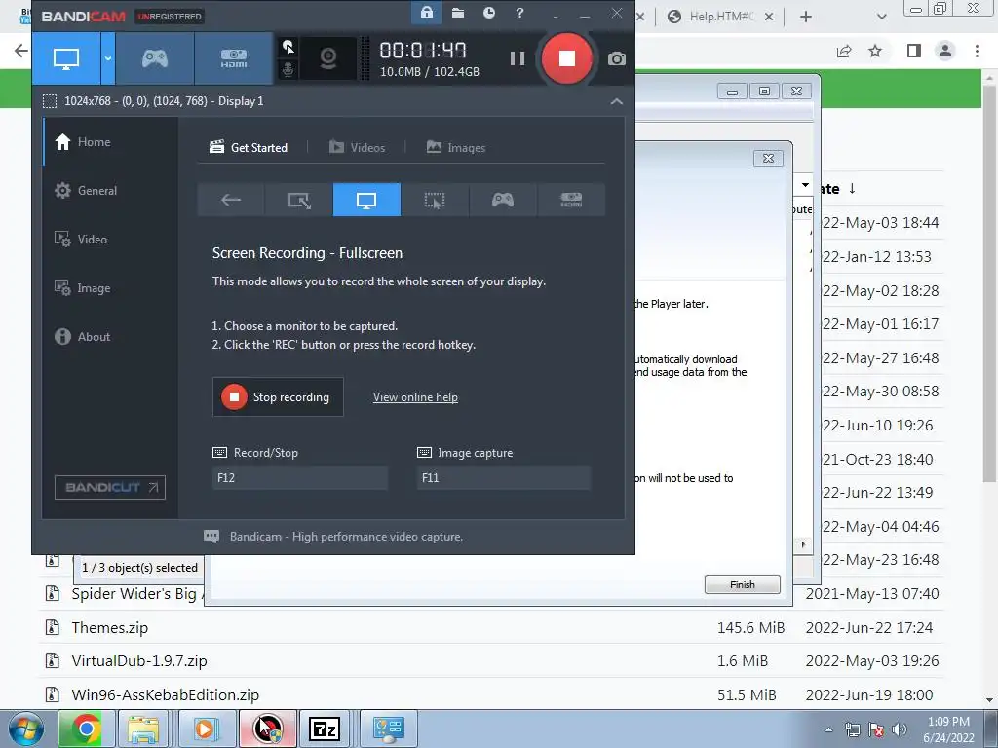Open Windows Media Player taskbar icon

205,729
